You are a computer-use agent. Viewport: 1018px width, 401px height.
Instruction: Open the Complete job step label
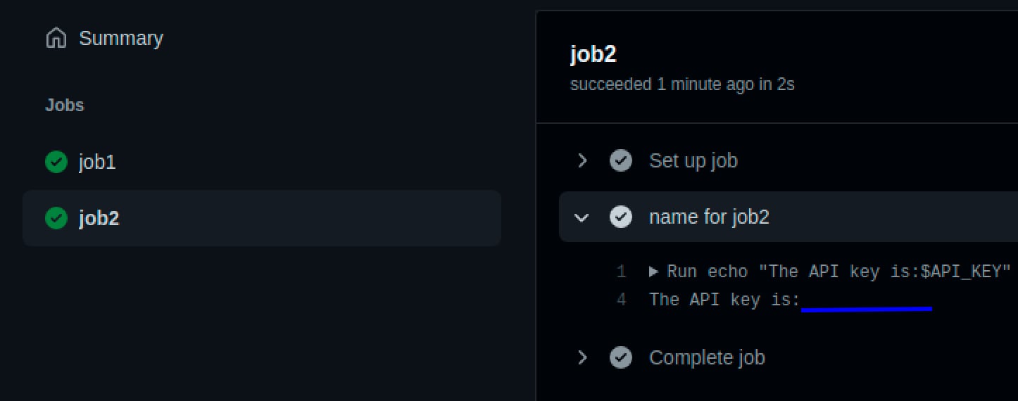[707, 357]
